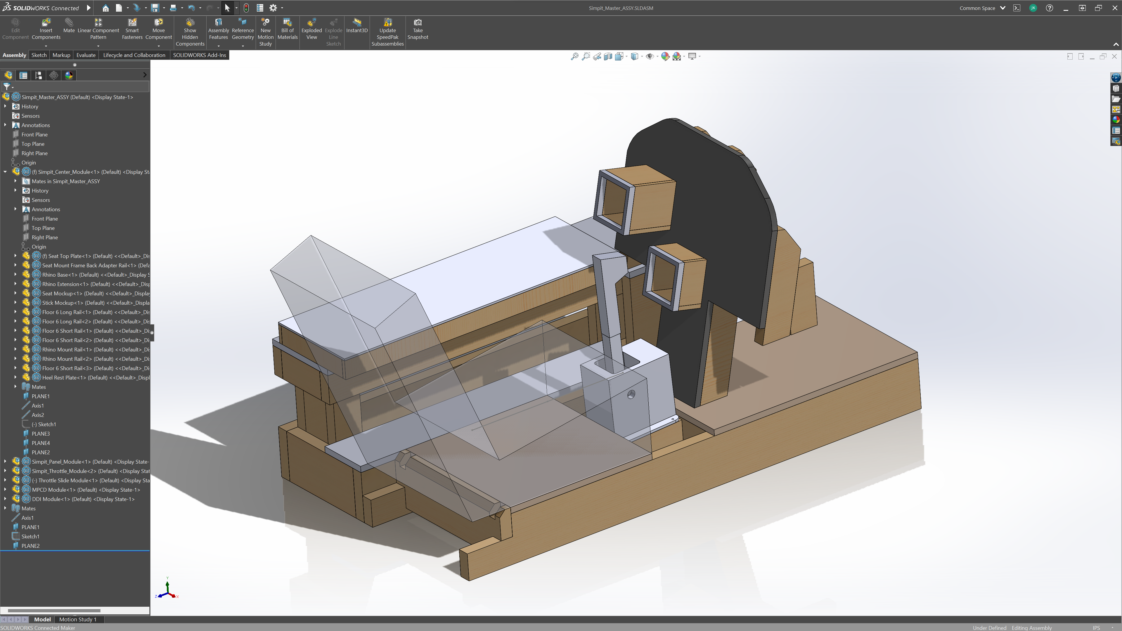Switch to the Evaluate tab

(x=86, y=55)
